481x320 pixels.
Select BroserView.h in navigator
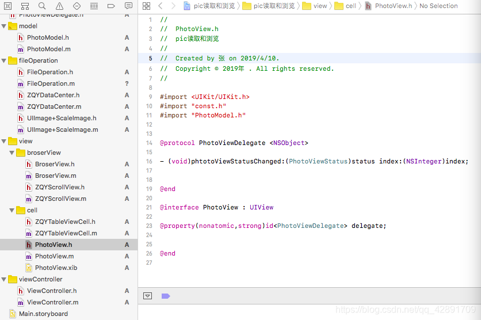pyautogui.click(x=55, y=164)
